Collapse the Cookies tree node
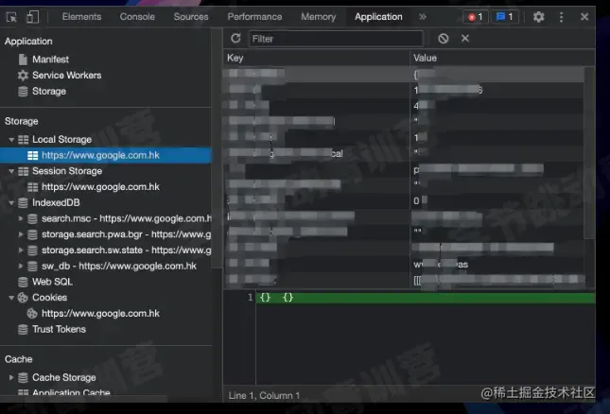Screen dimensions: 610x414 11,298
